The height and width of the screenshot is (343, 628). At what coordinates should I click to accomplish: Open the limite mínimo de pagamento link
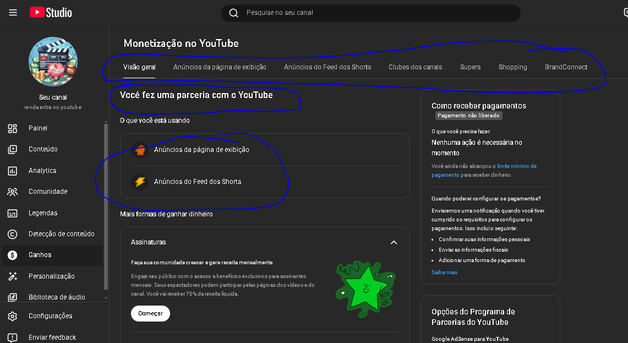(x=516, y=166)
